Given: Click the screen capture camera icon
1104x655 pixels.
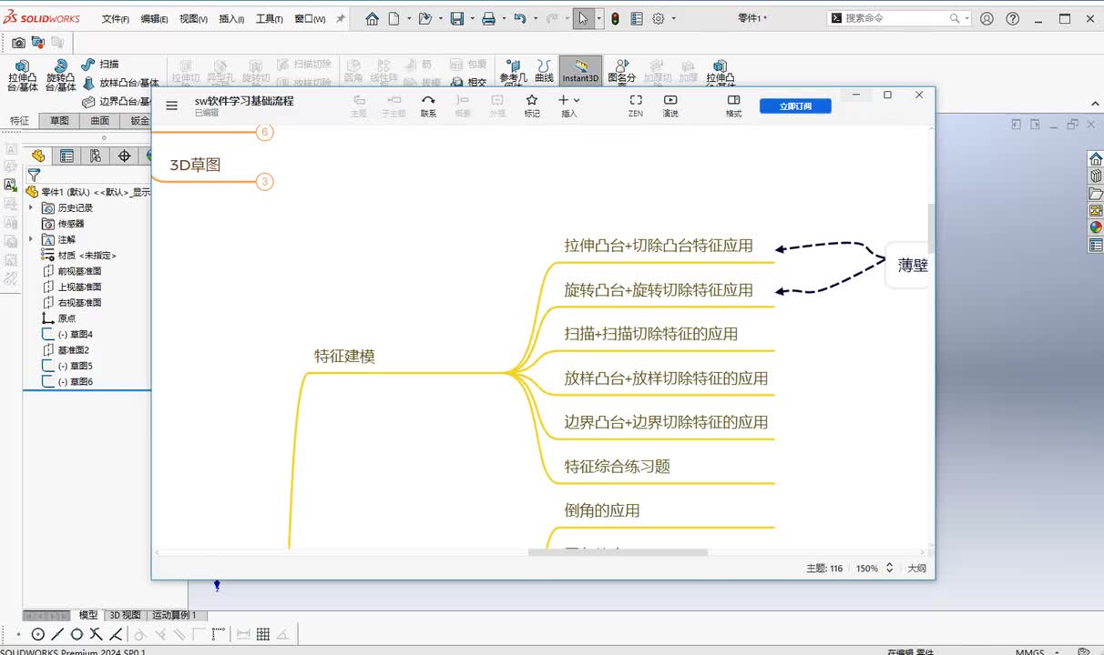Looking at the screenshot, I should click(x=18, y=42).
